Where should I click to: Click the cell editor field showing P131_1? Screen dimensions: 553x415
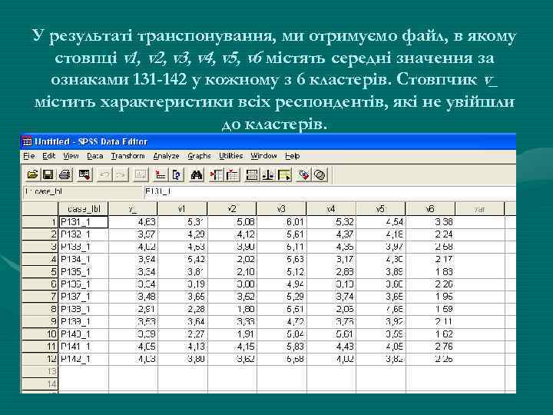329,191
